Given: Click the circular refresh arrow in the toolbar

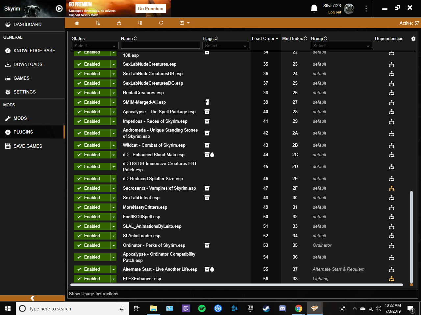Looking at the screenshot, I should tap(161, 23).
